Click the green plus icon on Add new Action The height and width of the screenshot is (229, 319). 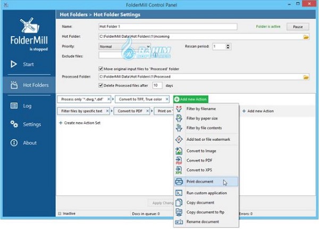tap(177, 99)
